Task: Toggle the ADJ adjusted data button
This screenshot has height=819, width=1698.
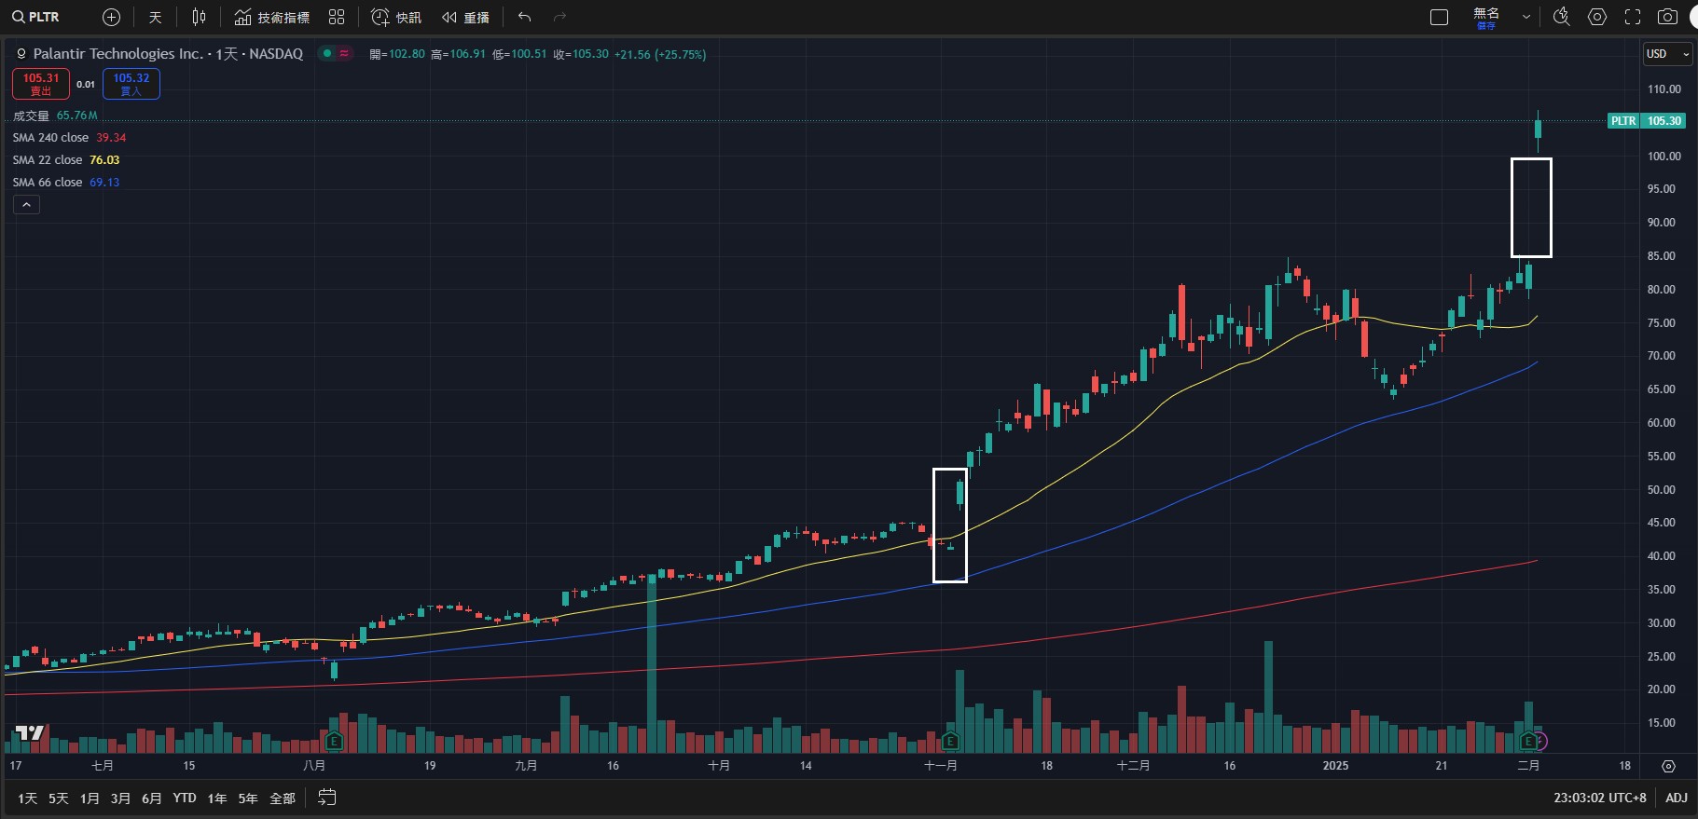Action: pyautogui.click(x=1676, y=798)
